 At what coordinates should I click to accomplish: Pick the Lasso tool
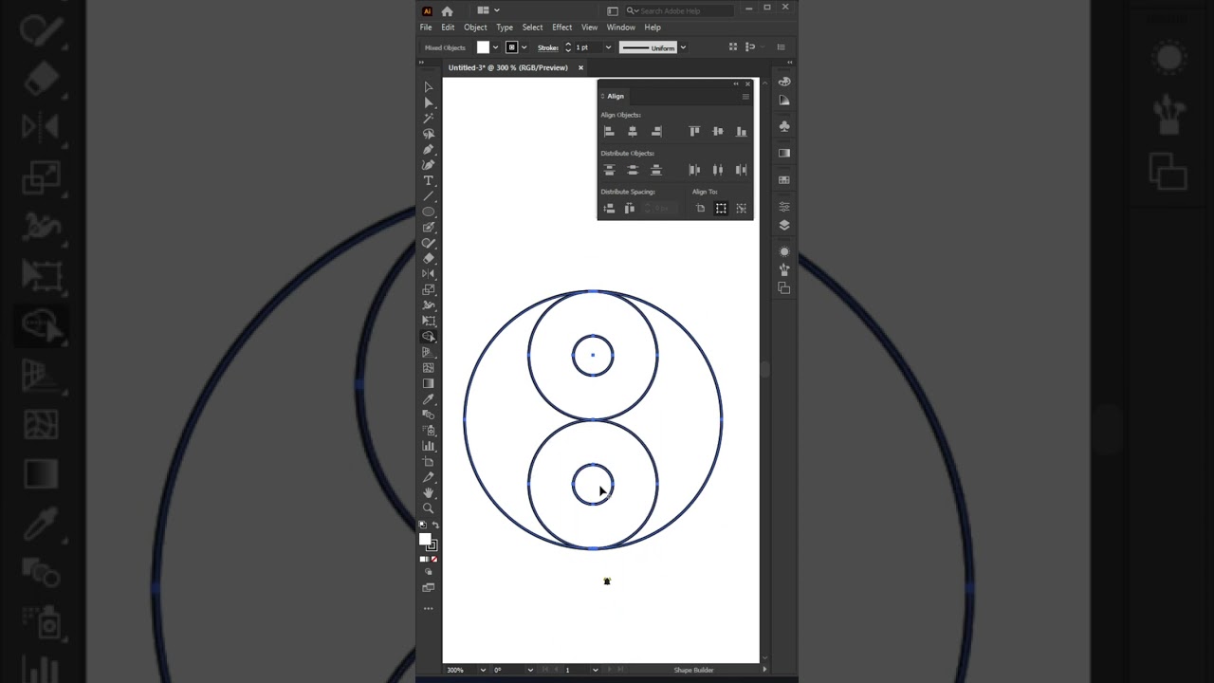[x=428, y=134]
